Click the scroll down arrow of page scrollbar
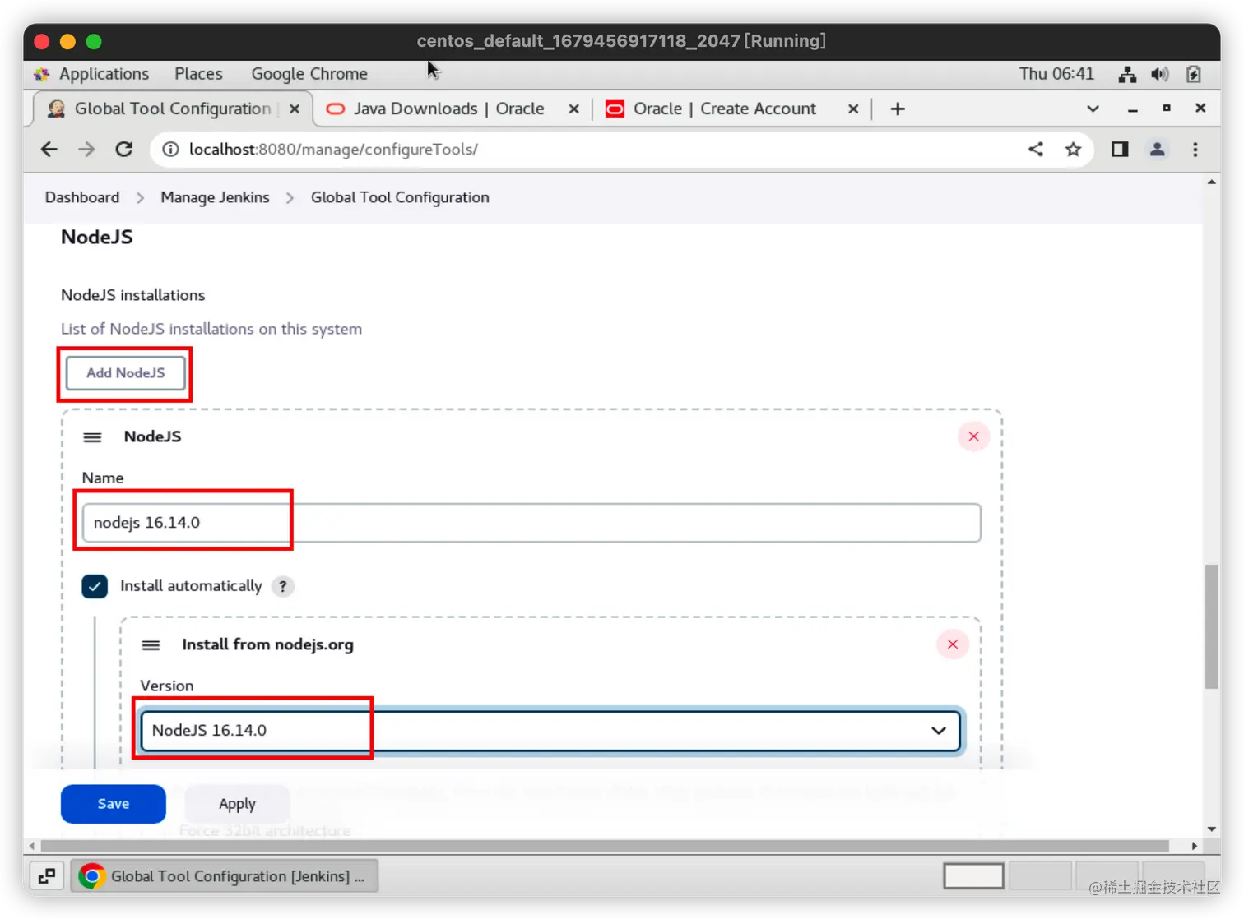 1211,829
